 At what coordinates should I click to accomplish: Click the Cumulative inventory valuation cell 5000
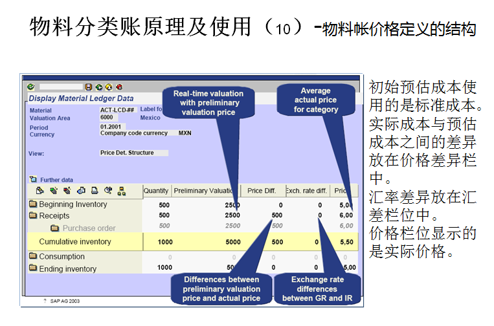click(x=233, y=242)
